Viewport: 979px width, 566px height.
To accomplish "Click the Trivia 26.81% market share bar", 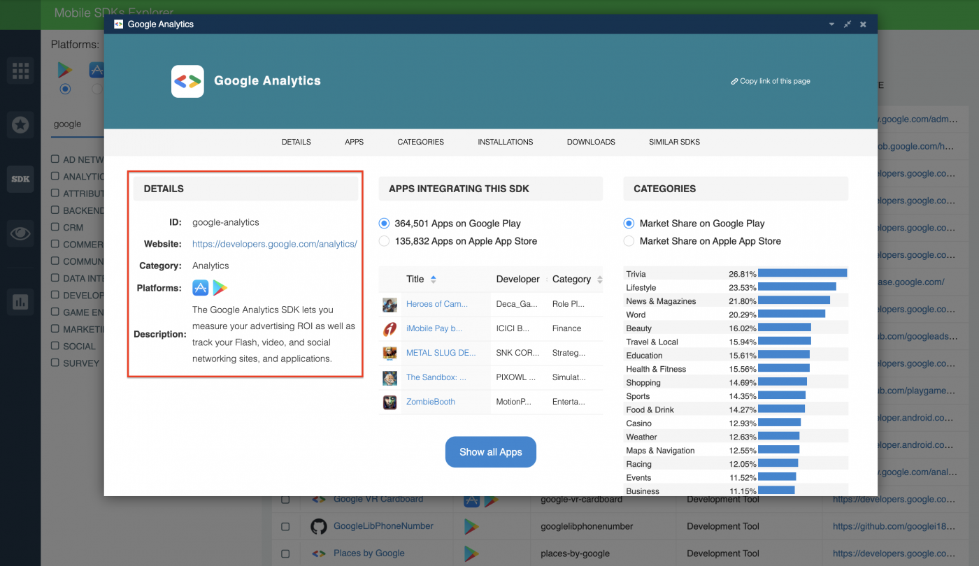I will tap(803, 273).
